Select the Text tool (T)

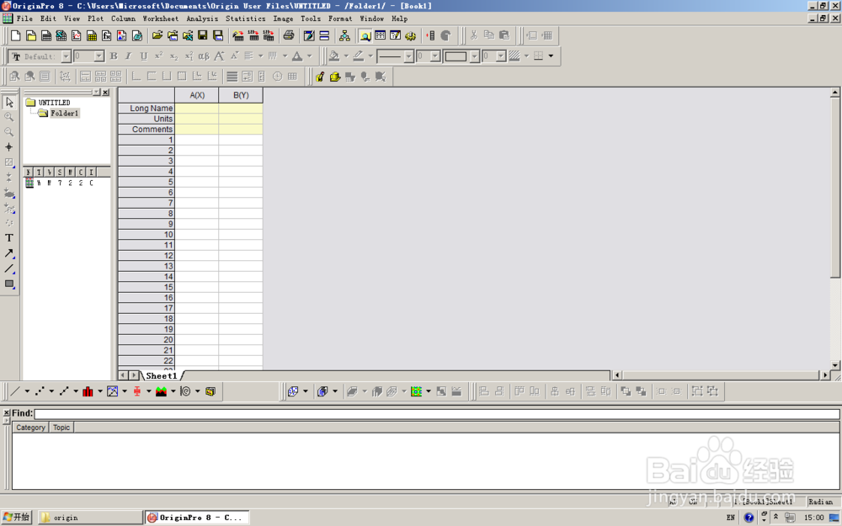9,238
